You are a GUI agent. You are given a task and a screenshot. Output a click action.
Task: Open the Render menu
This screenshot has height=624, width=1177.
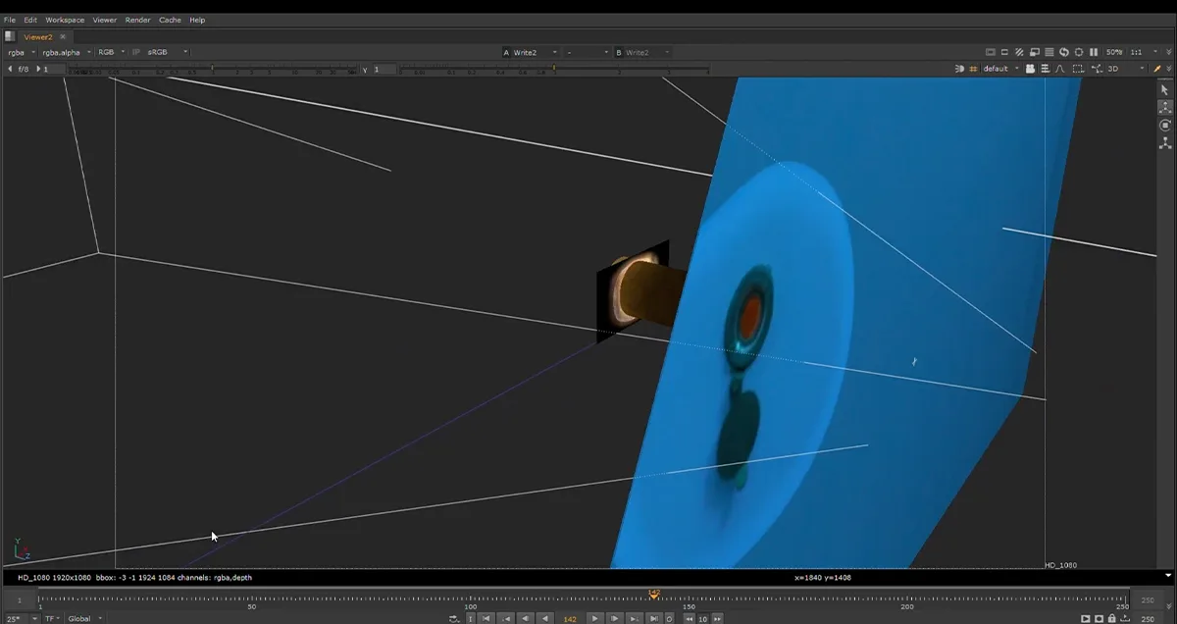coord(137,20)
